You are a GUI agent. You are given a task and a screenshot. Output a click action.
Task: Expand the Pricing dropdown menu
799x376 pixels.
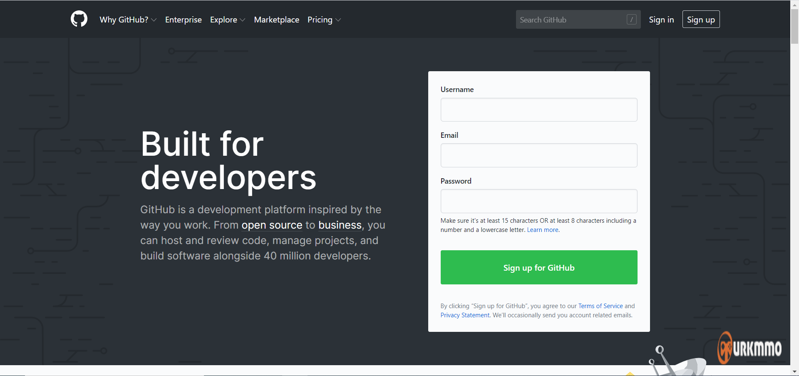pos(324,20)
